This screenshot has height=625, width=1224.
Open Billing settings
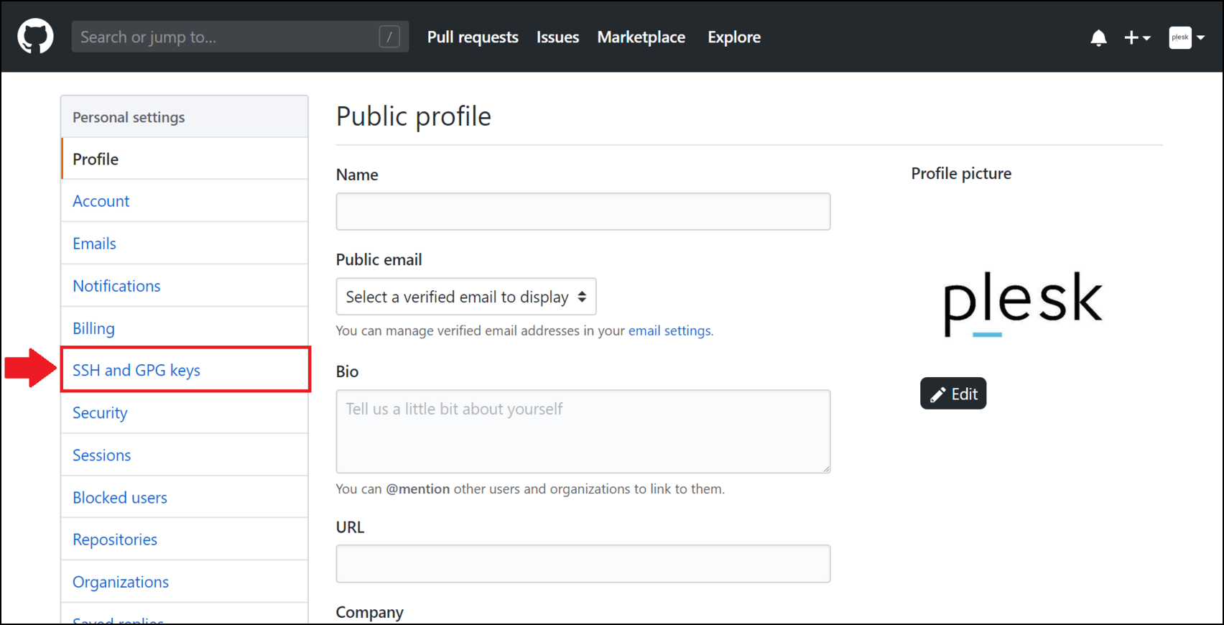tap(185, 328)
